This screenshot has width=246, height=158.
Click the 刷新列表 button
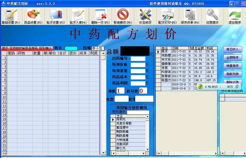(x=233, y=74)
